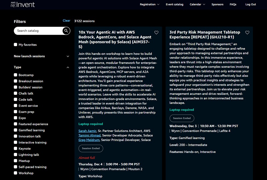
Task: Clear all filters
Action: pos(66,21)
